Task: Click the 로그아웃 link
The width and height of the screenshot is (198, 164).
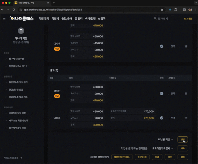Action: point(188,19)
